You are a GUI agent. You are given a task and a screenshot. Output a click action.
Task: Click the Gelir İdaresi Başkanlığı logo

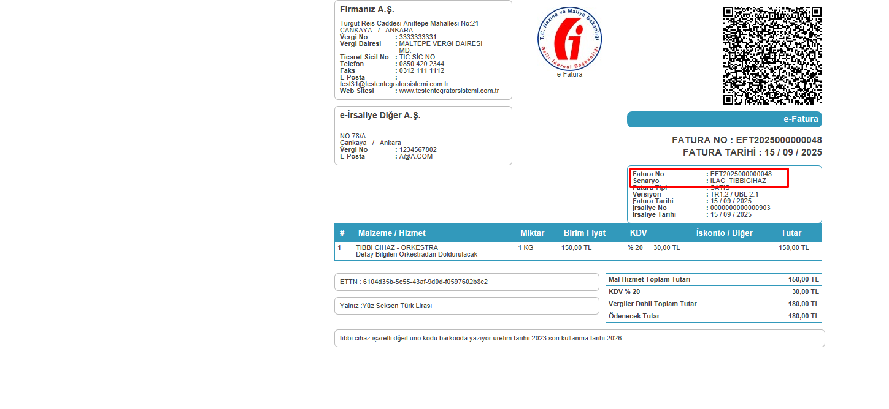569,39
